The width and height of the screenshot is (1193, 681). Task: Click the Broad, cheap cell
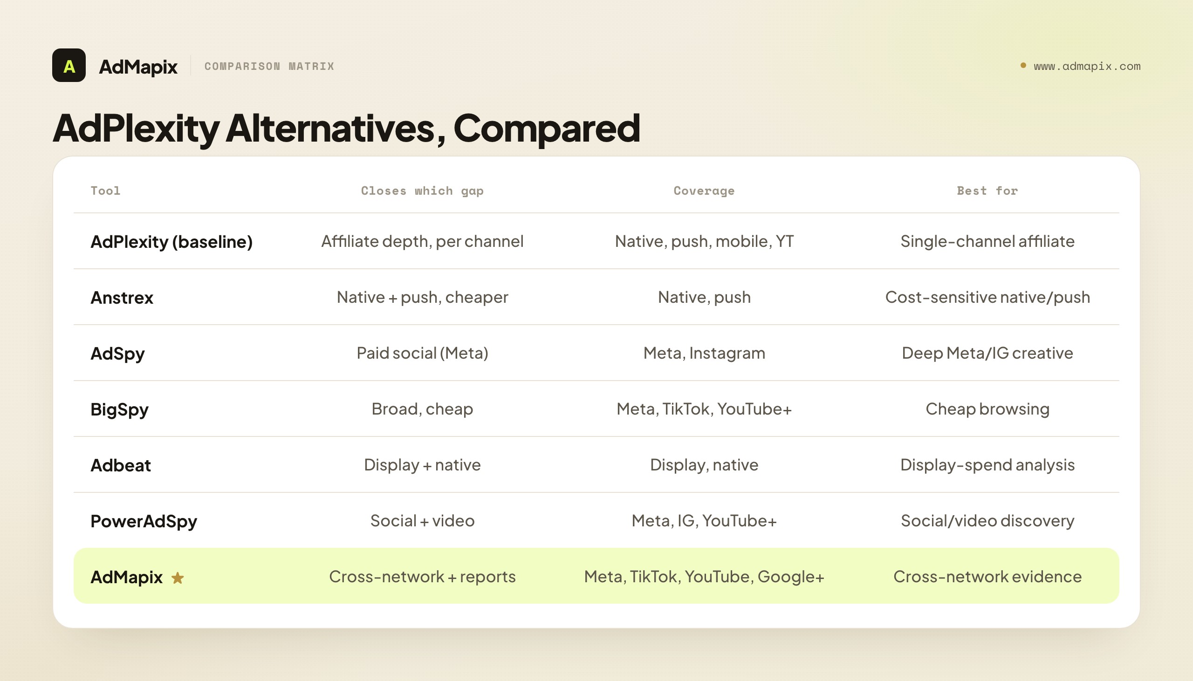422,409
